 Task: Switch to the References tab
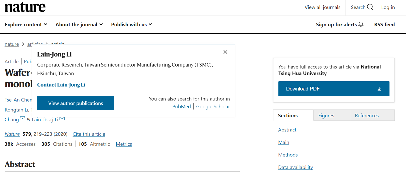coord(372,115)
